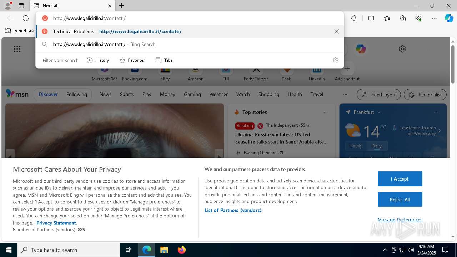Select the Technical Problems suggestion

[x=190, y=31]
